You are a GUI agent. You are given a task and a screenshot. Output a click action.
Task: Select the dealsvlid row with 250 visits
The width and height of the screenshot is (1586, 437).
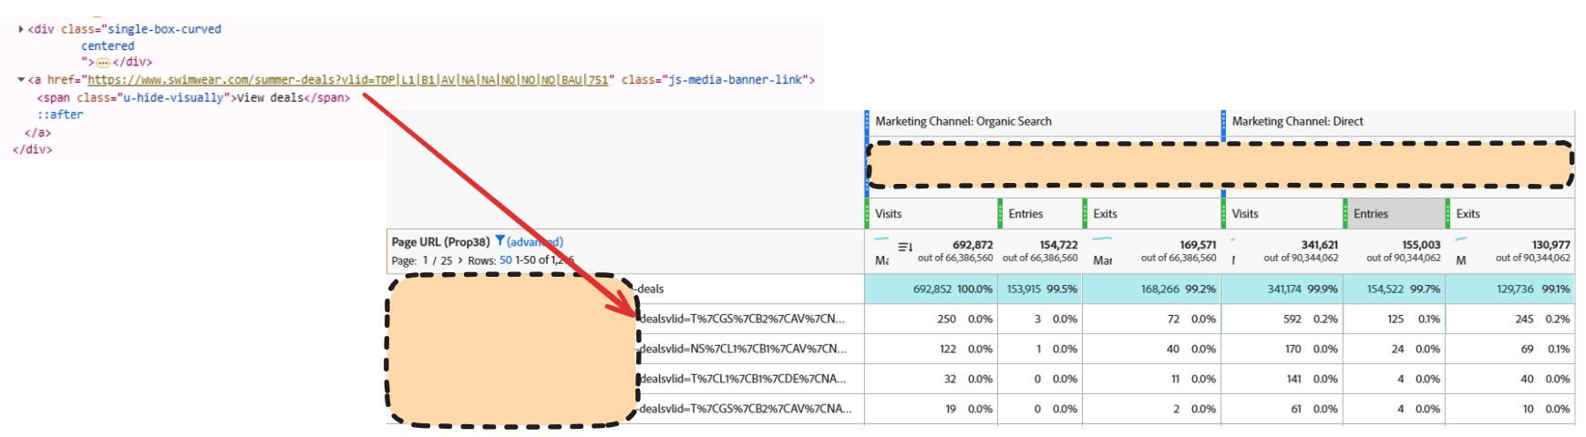pos(742,319)
